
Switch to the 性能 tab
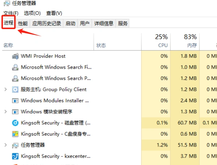click(x=23, y=23)
